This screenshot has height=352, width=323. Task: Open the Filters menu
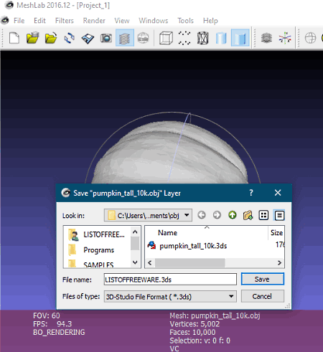pyautogui.click(x=65, y=21)
